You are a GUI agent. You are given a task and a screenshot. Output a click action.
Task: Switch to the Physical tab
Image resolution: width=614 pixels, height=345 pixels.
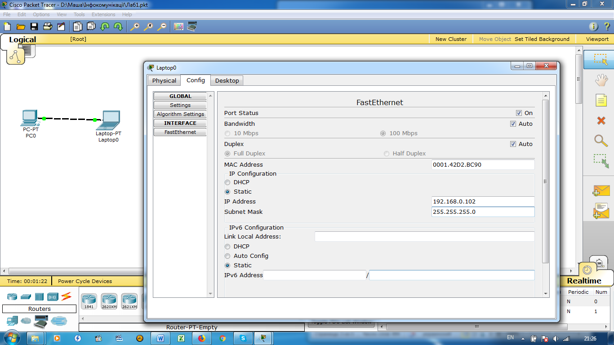164,81
